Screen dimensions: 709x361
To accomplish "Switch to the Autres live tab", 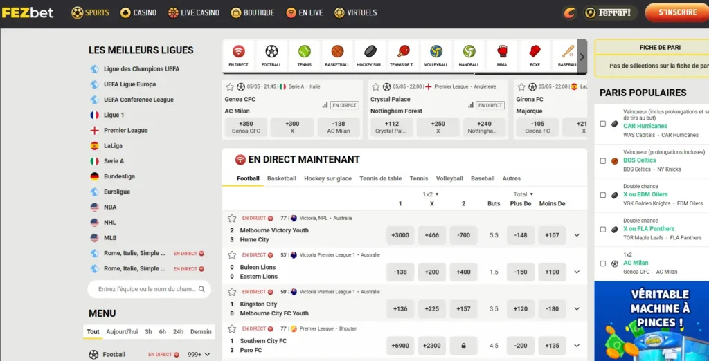I will [512, 178].
